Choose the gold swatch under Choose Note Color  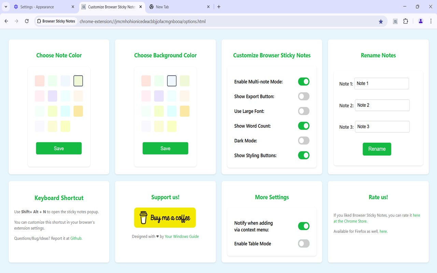[x=78, y=111]
